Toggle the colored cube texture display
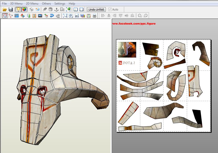Viewport: 218px width, 153px height. point(24,9)
